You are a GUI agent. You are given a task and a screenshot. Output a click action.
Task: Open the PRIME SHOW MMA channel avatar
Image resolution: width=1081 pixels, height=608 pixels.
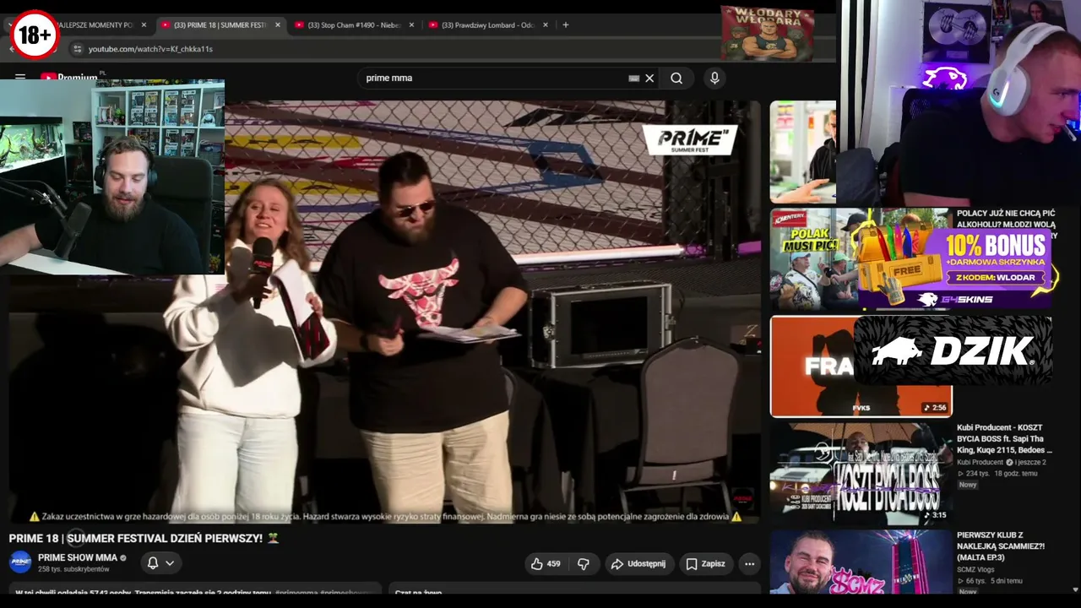click(20, 562)
